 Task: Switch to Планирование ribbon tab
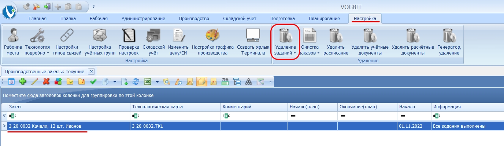(x=324, y=19)
